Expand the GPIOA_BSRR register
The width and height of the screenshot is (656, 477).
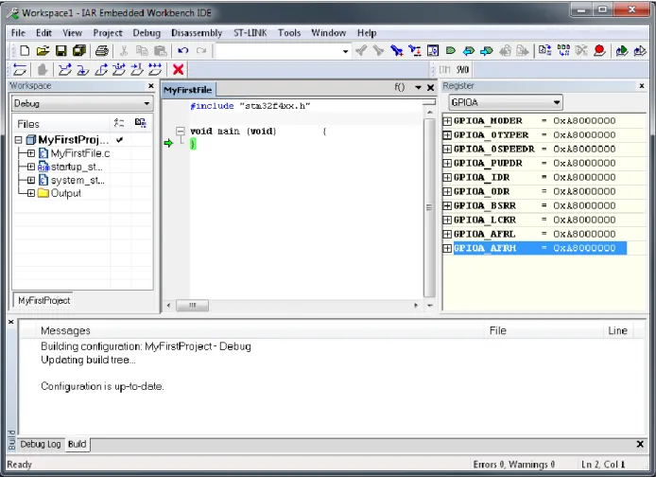click(447, 205)
